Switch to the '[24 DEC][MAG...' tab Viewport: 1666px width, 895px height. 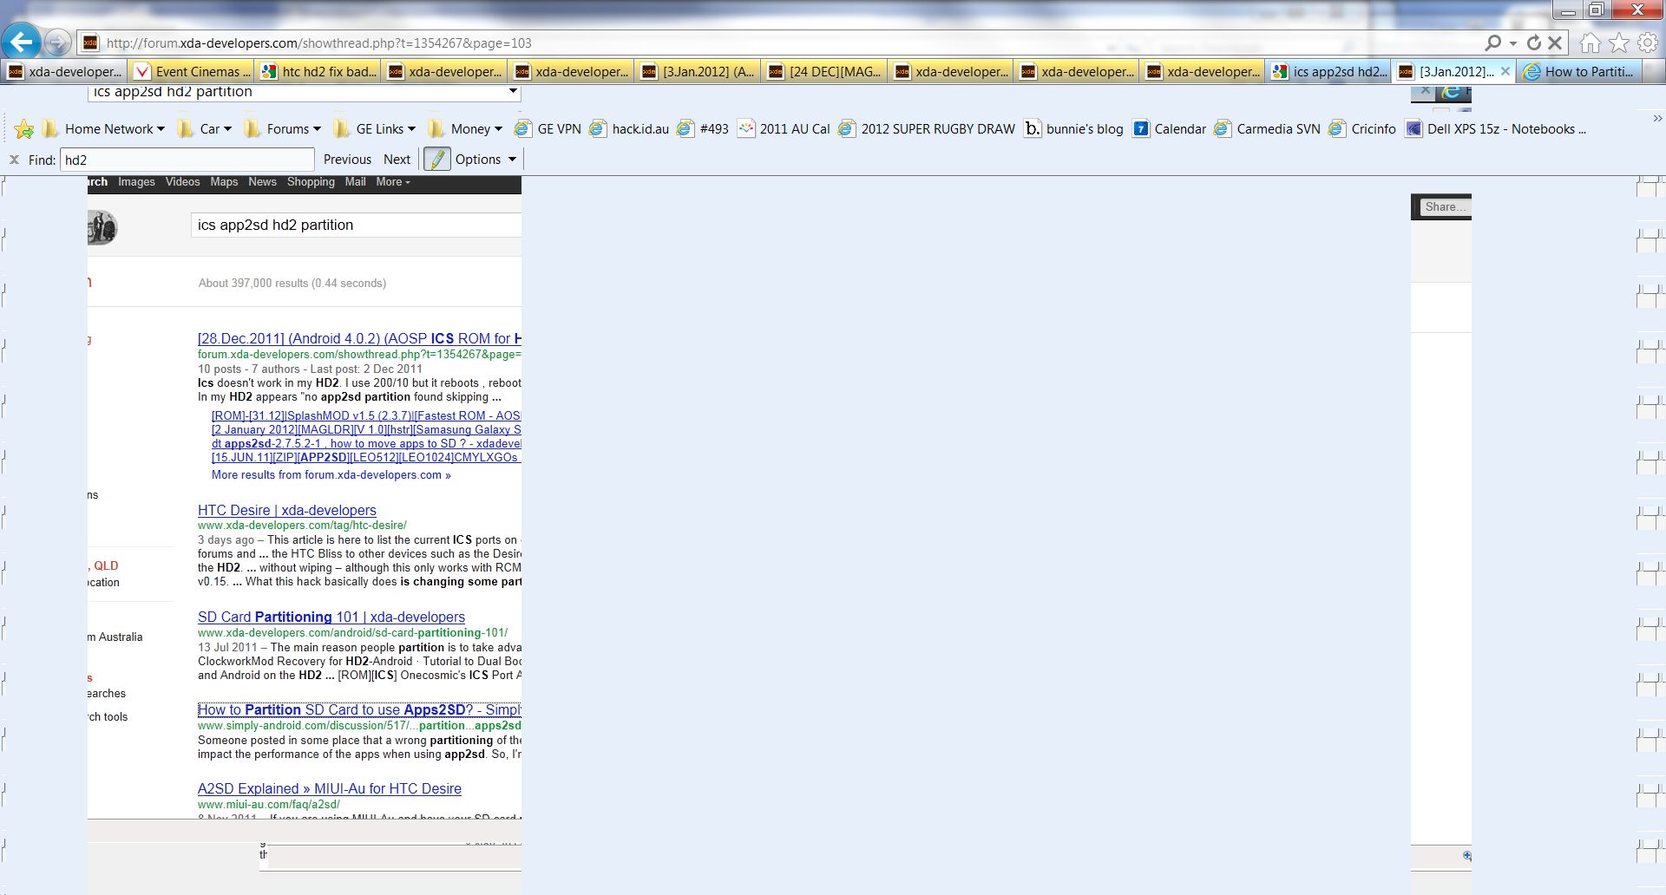pyautogui.click(x=824, y=71)
